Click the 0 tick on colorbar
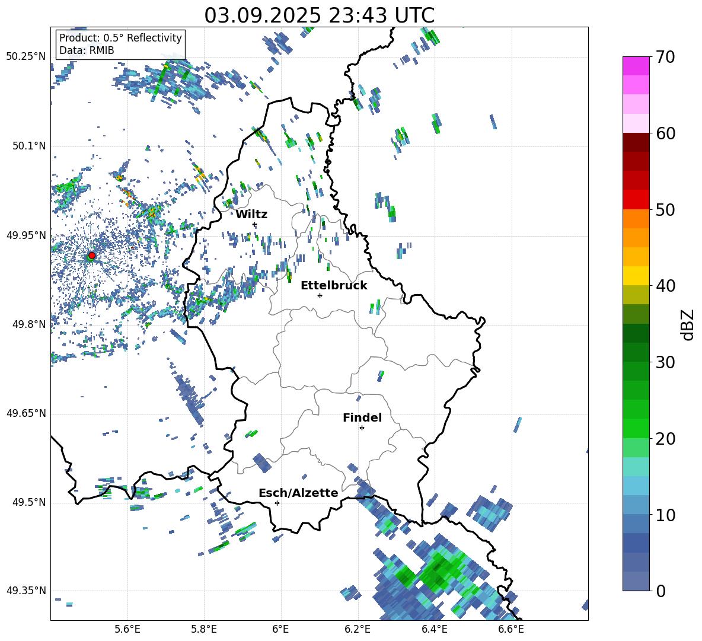This screenshot has width=702, height=641. [660, 591]
